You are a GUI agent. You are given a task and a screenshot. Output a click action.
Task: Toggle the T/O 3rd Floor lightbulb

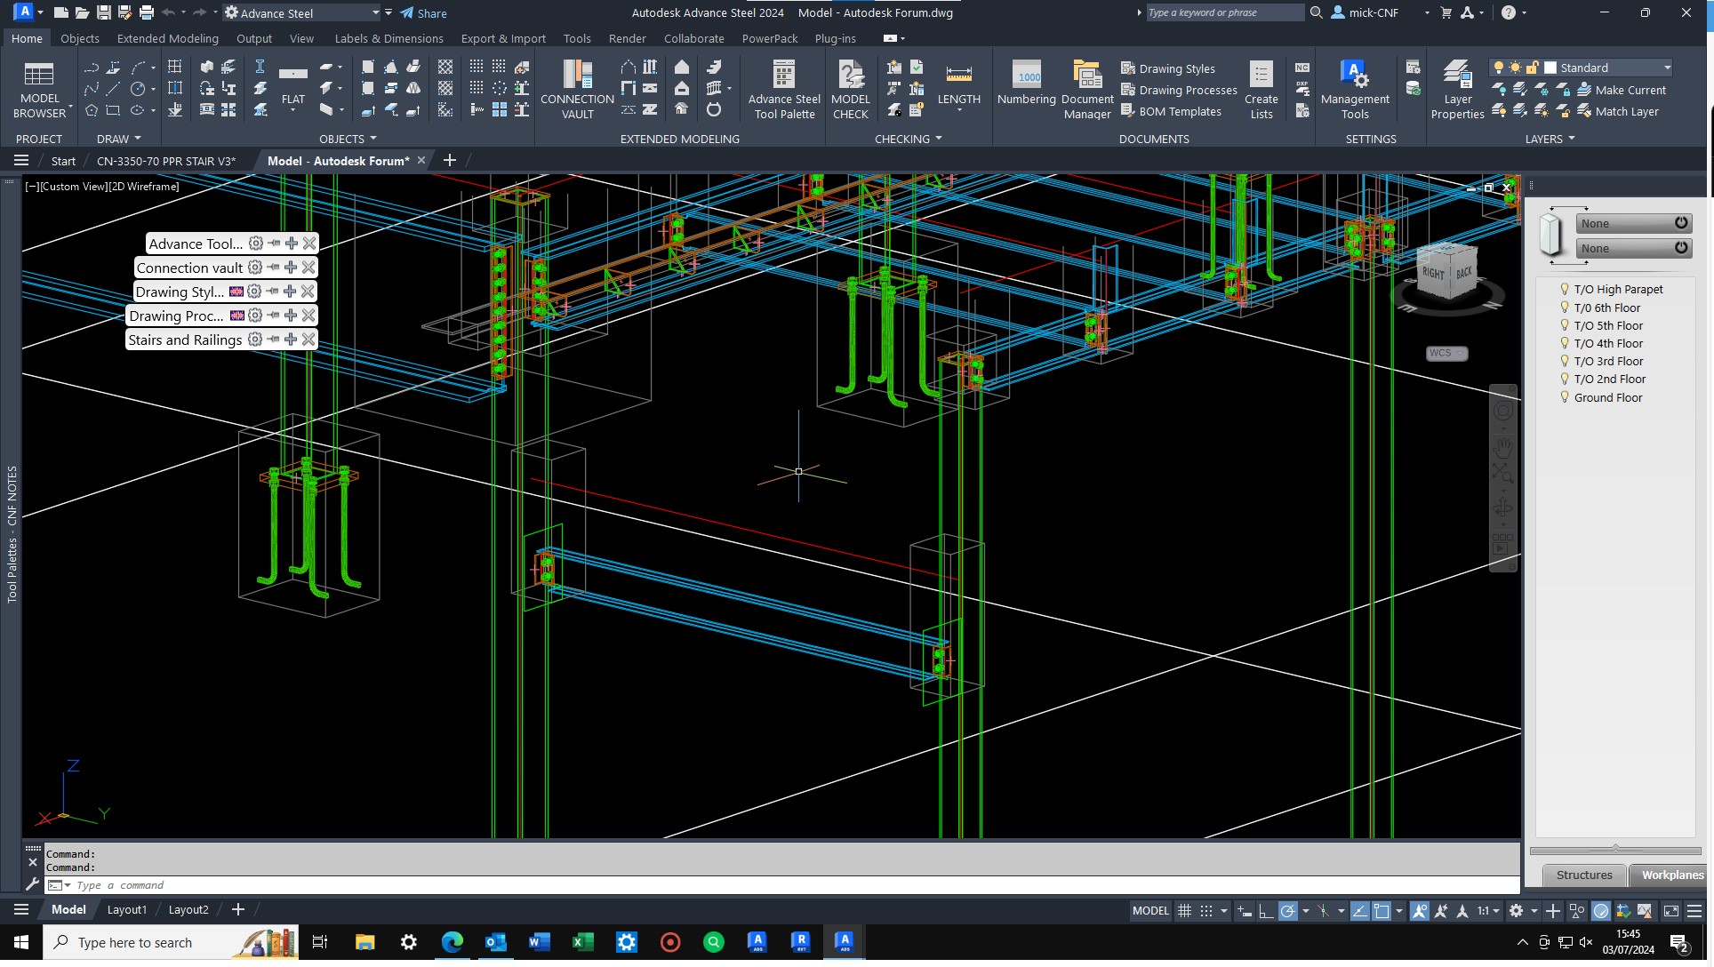tap(1566, 361)
